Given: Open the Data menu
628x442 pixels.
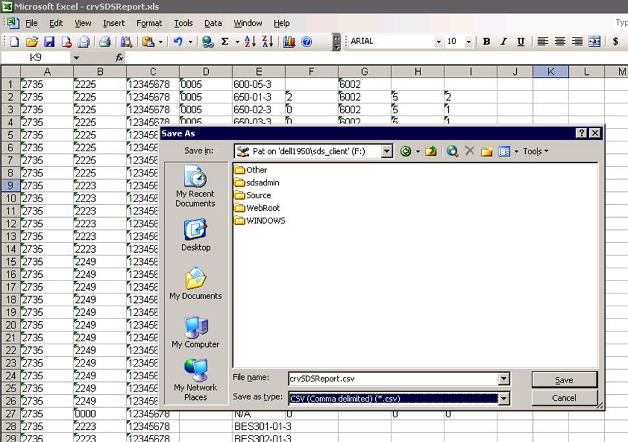Looking at the screenshot, I should 213,23.
